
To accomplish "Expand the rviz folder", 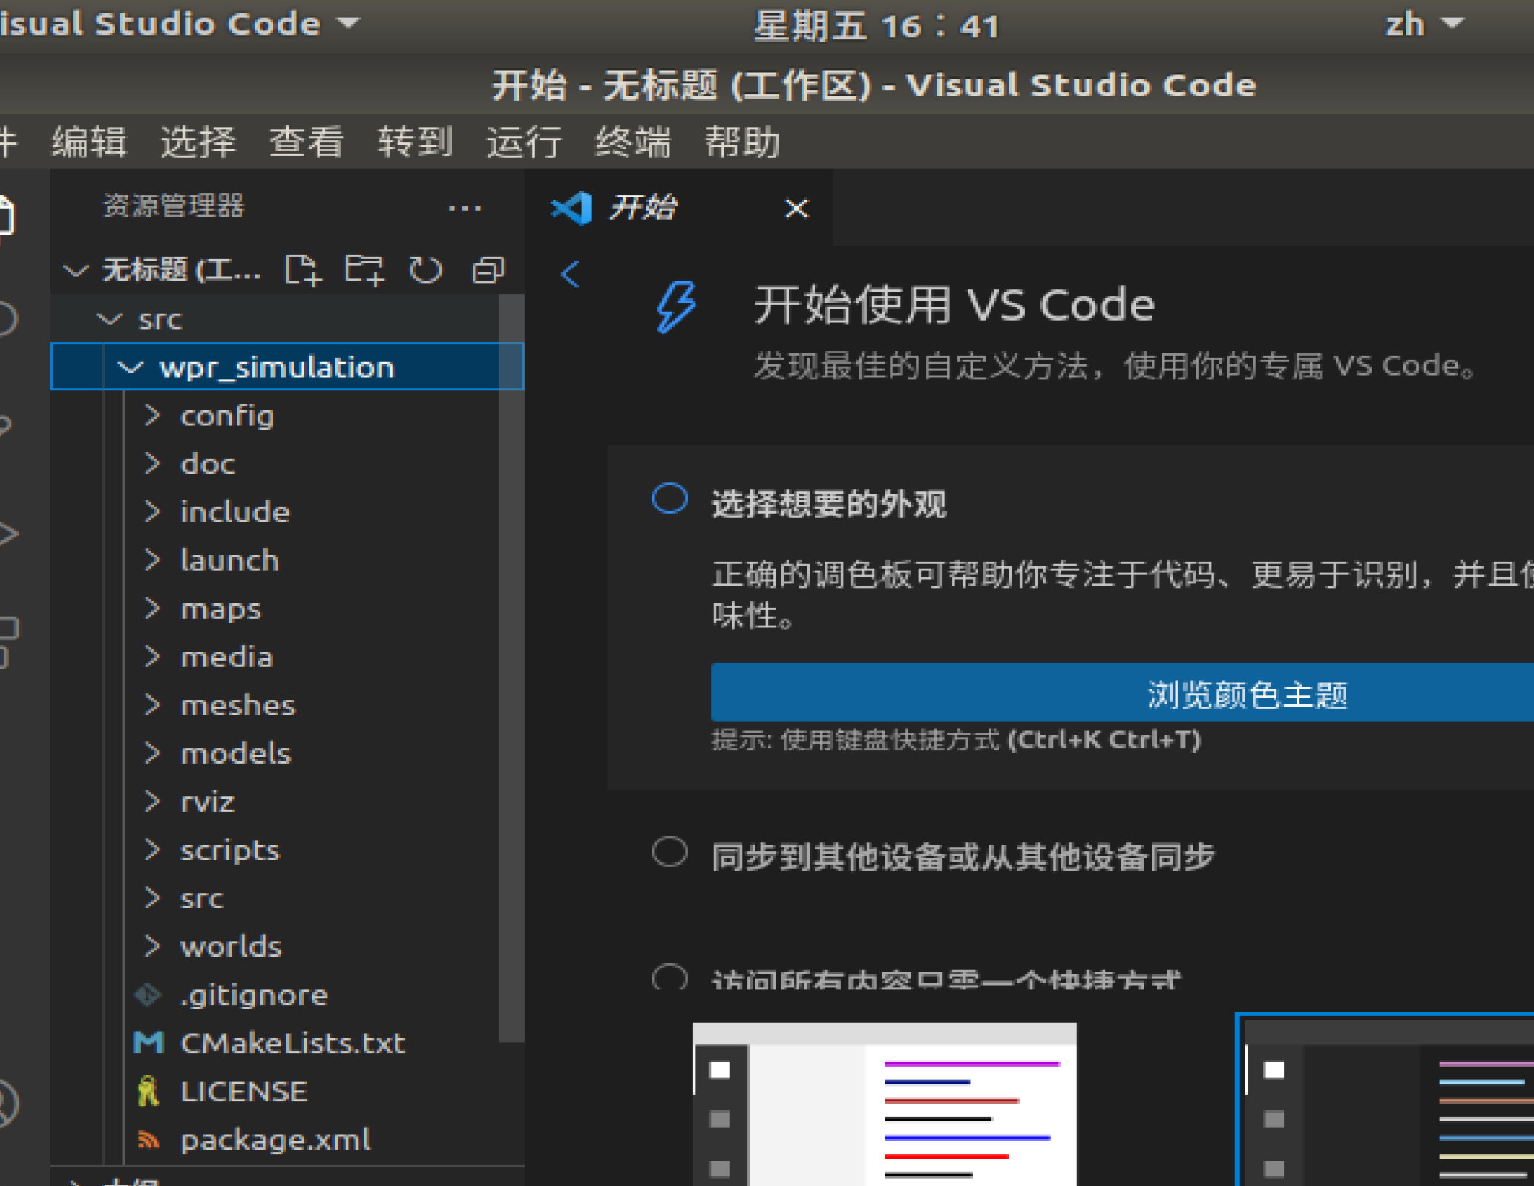I will [x=152, y=802].
